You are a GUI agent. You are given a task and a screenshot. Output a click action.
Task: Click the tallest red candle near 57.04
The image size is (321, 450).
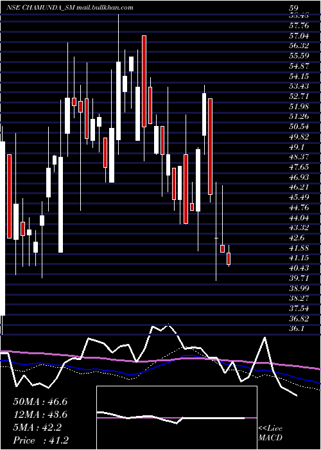[144, 82]
